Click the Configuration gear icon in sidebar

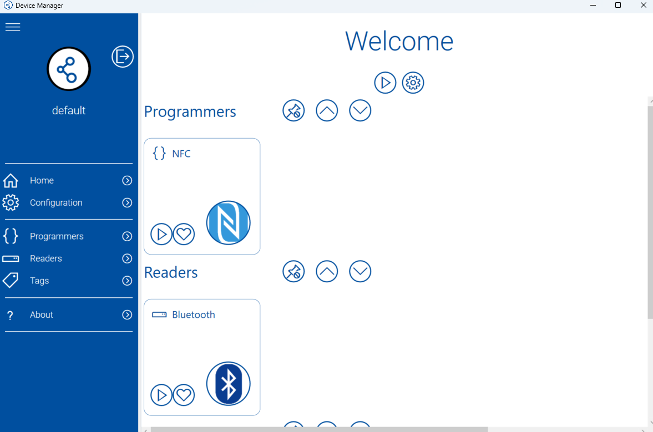[11, 202]
